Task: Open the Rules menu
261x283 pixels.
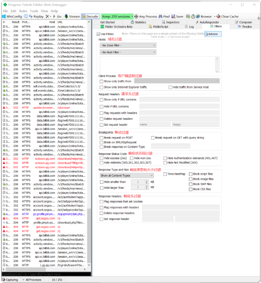Action: [x=23, y=11]
